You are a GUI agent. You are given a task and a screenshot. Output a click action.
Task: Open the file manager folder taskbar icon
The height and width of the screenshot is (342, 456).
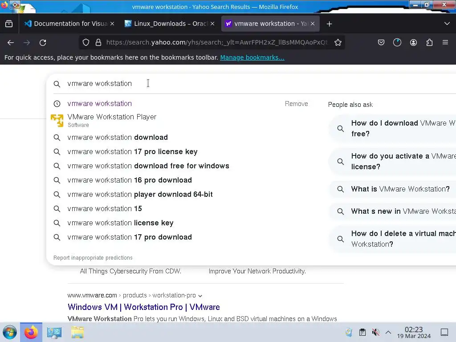77,332
